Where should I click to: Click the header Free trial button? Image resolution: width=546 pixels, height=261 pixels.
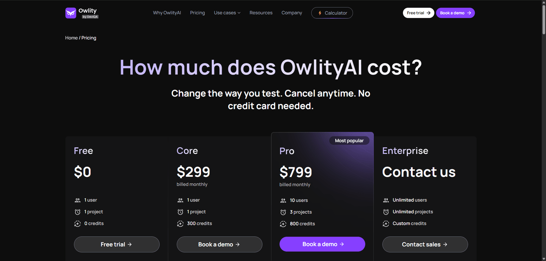pos(418,13)
